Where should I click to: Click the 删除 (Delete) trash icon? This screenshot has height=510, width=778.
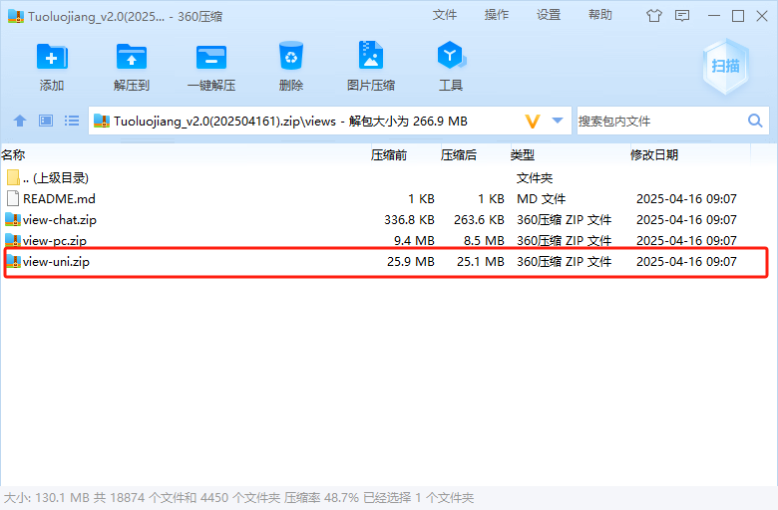291,56
